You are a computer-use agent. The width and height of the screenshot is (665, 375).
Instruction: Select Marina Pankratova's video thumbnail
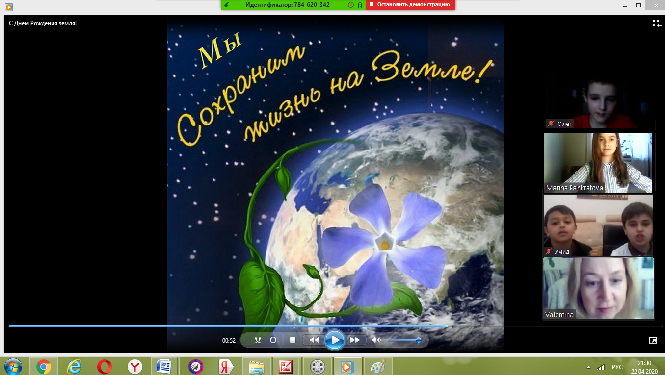pyautogui.click(x=598, y=163)
